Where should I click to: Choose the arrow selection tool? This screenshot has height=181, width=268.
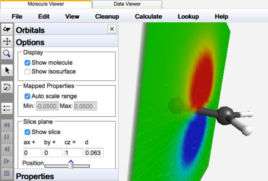pos(7,70)
